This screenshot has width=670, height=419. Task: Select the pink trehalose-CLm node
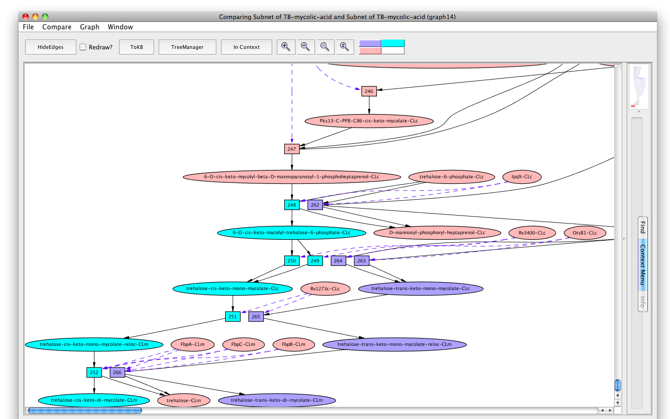click(x=184, y=400)
